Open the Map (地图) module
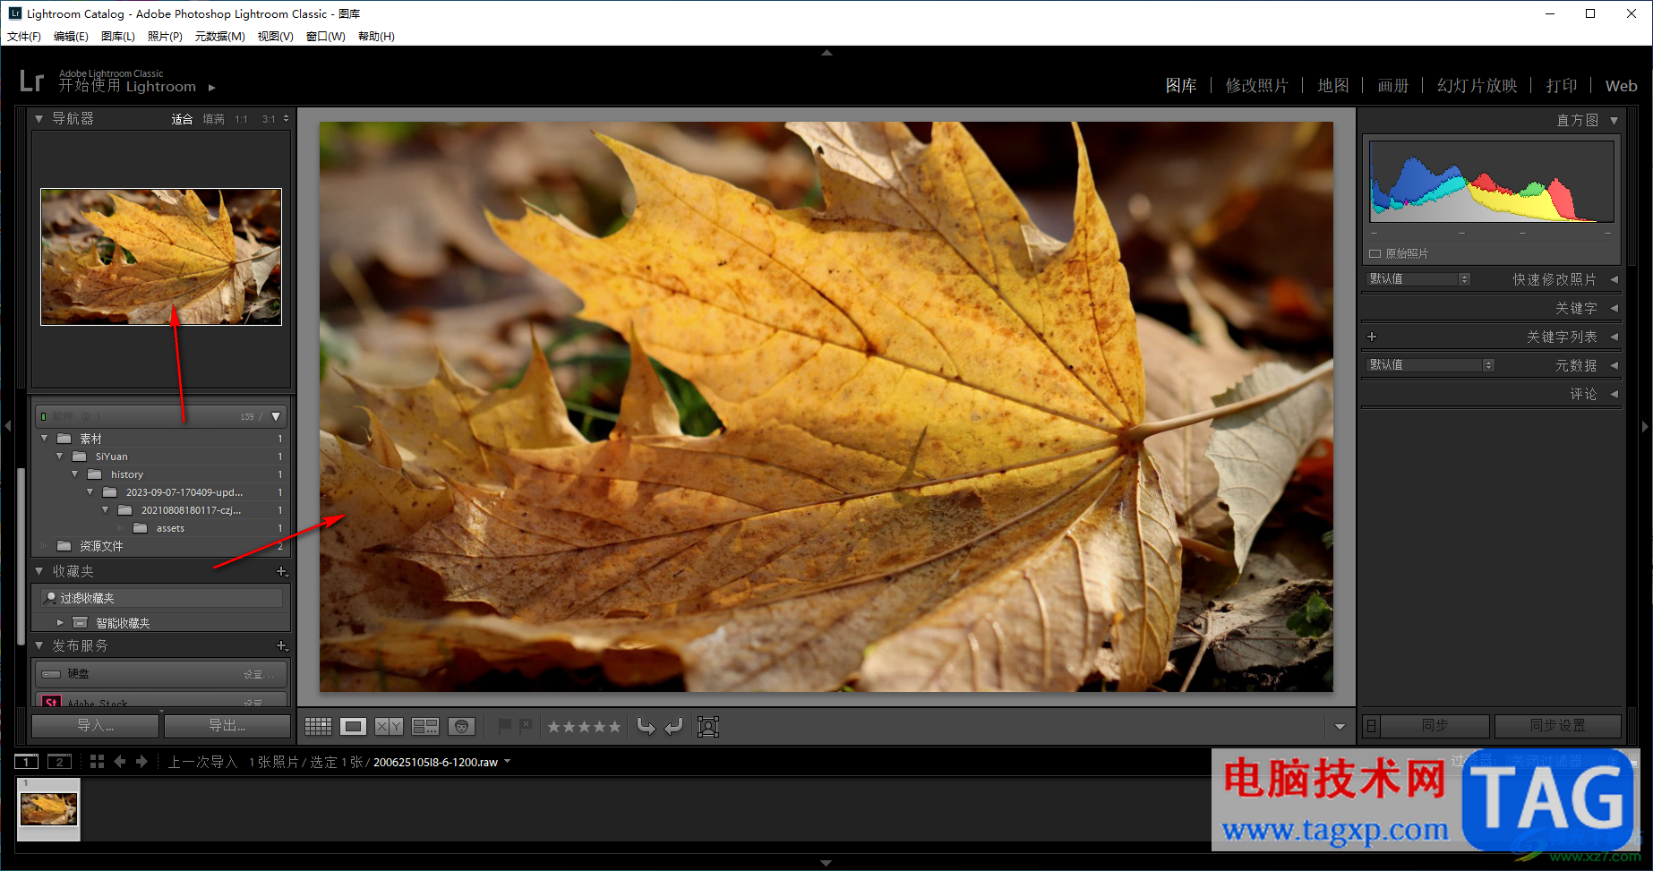1653x871 pixels. [x=1333, y=85]
